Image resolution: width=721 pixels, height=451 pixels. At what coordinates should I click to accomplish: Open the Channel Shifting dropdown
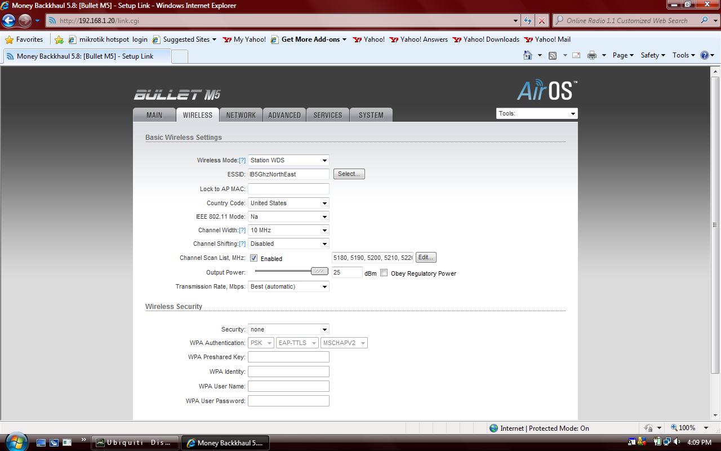click(288, 244)
